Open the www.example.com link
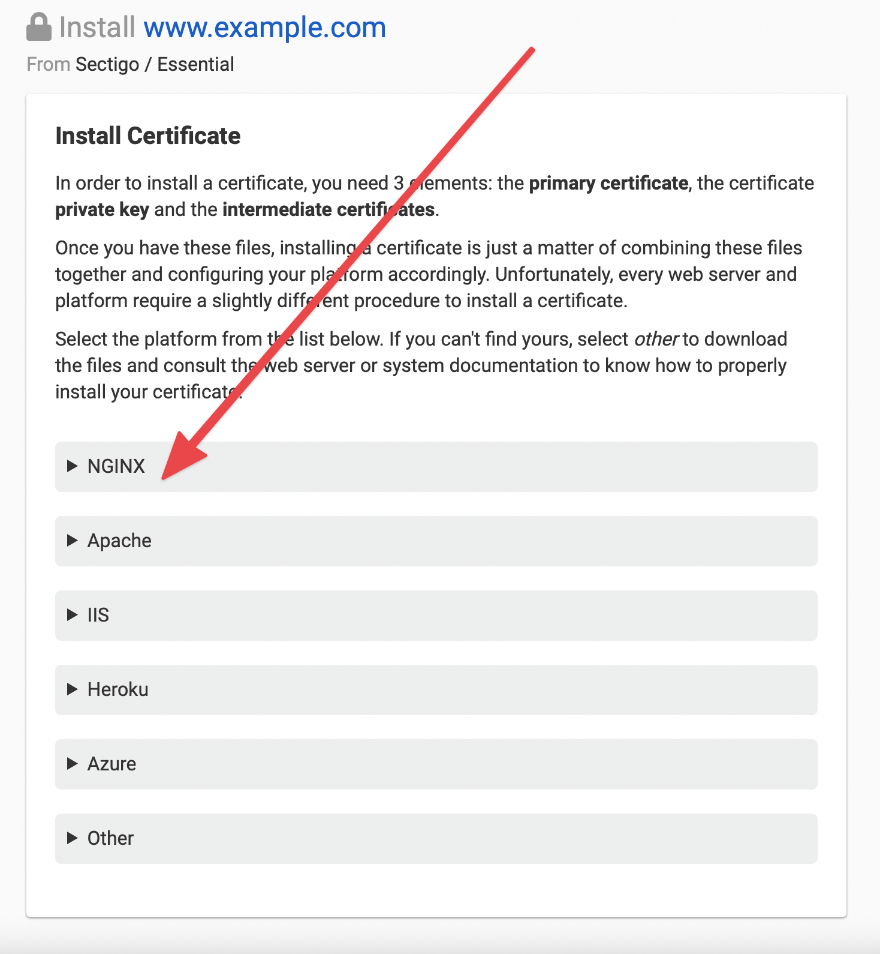Viewport: 880px width, 954px height. [266, 27]
